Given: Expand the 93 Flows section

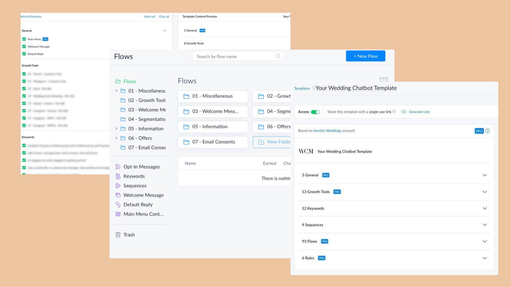Looking at the screenshot, I should click(484, 241).
